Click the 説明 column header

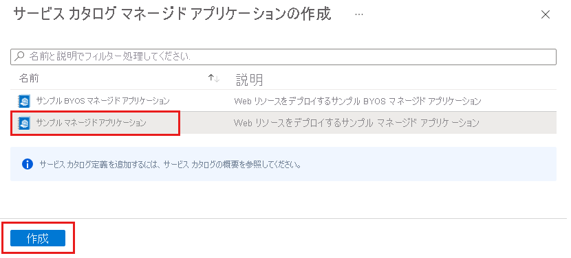(249, 80)
